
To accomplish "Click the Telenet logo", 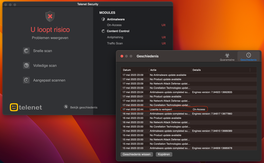I will (26, 107).
